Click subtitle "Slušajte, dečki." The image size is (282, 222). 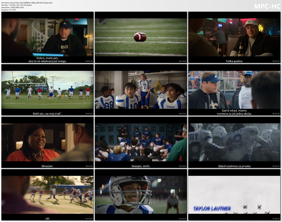pyautogui.click(x=141, y=166)
